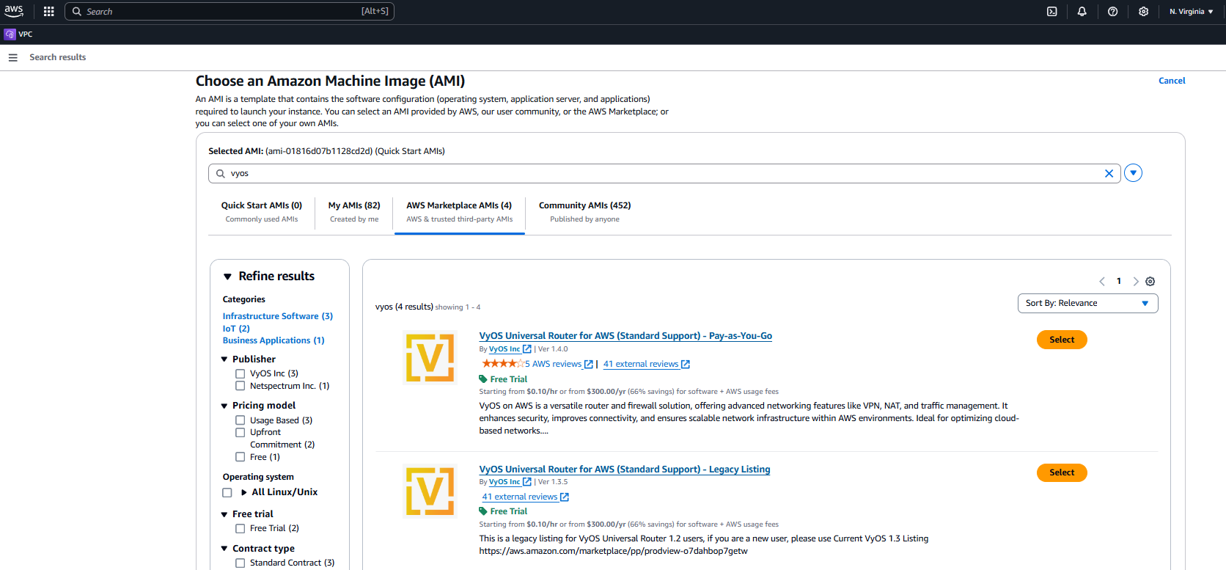Viewport: 1226px width, 570px height.
Task: Select the VyOS Pay-as-You-Go AMI
Action: [x=1061, y=340]
